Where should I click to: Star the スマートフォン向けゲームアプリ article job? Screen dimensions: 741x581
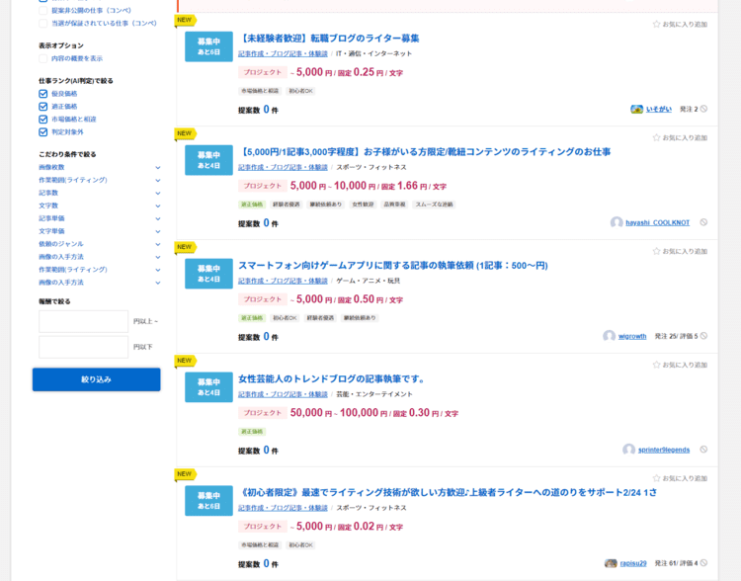656,251
